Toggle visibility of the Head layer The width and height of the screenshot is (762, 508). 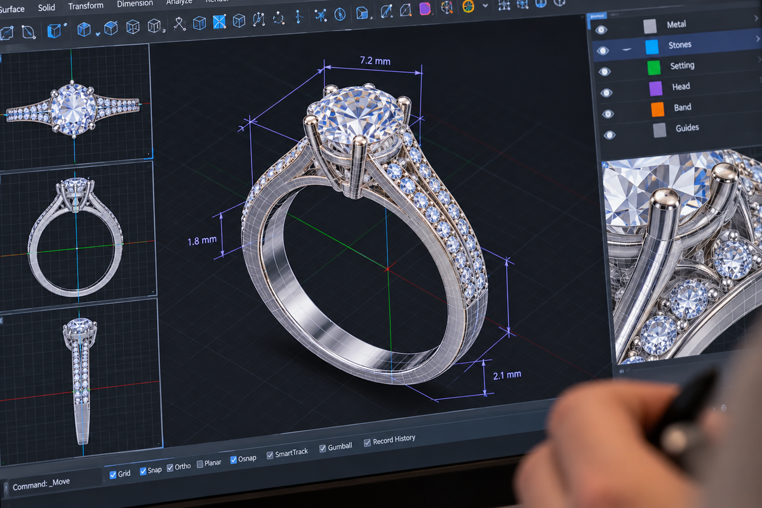[606, 93]
